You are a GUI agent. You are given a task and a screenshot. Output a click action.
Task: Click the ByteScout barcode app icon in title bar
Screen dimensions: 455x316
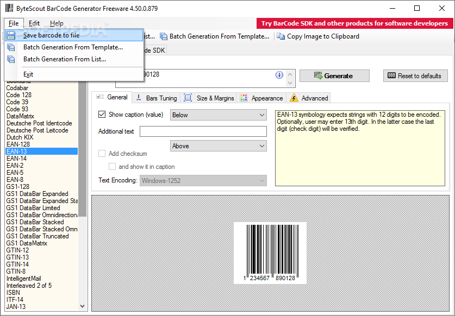pos(9,8)
